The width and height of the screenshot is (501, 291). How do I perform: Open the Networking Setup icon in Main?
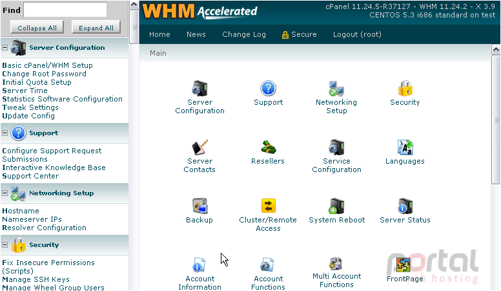coord(336,89)
